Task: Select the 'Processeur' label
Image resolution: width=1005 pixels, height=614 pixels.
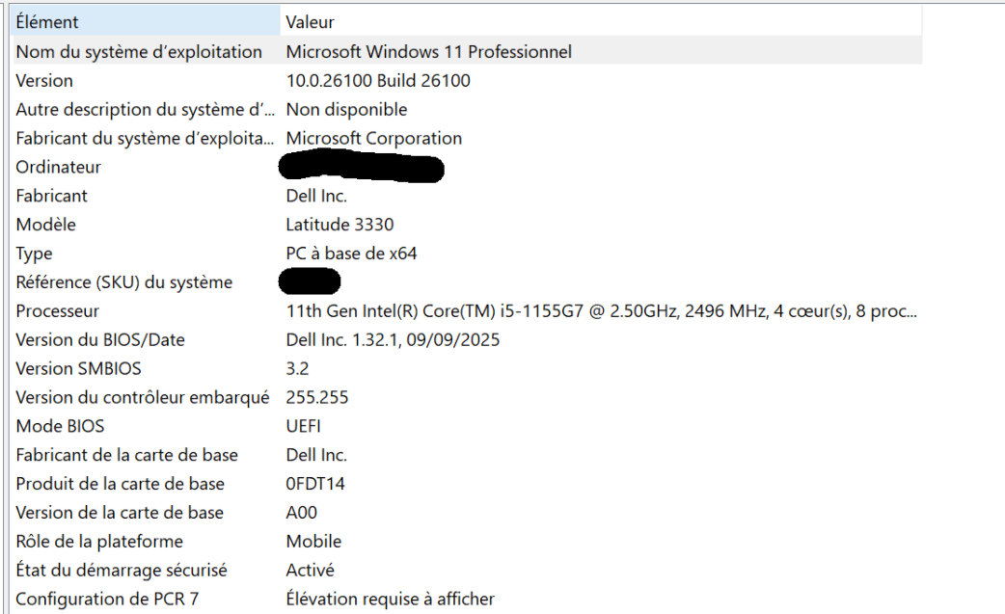Action: [58, 311]
